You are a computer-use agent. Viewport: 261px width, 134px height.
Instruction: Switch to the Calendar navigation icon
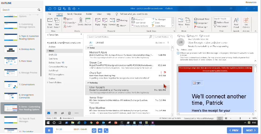(x=55, y=113)
